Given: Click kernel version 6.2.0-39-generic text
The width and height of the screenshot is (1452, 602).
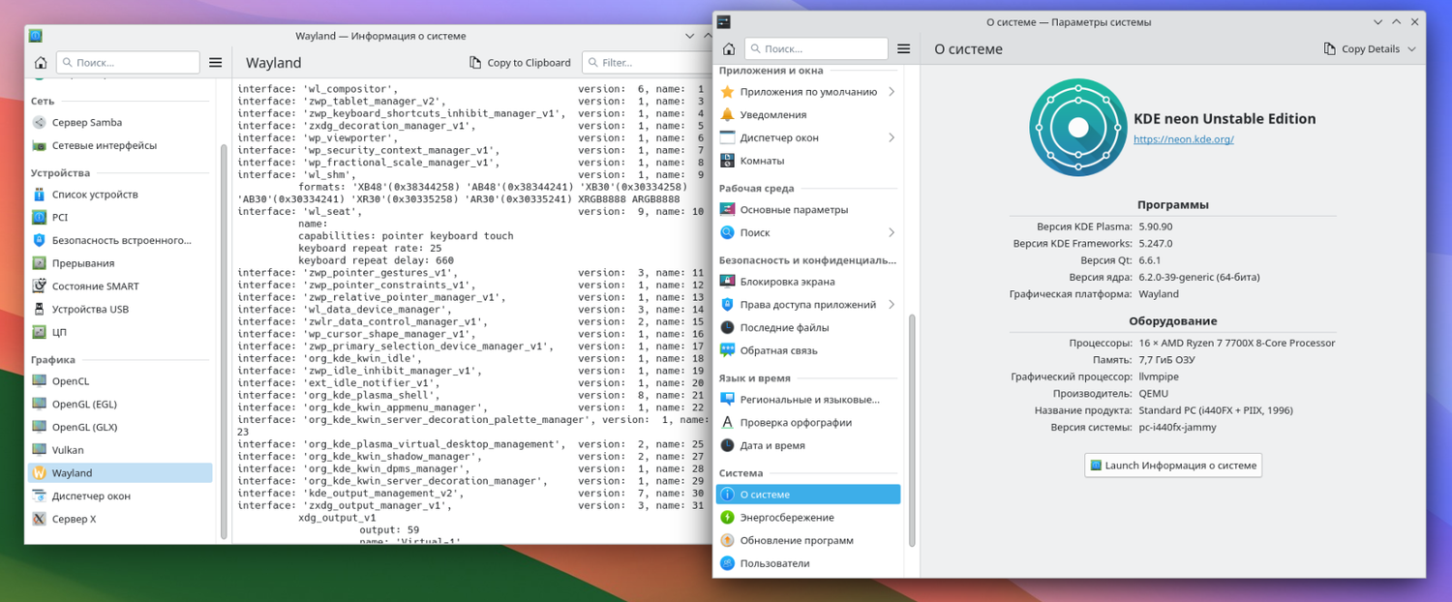Looking at the screenshot, I should point(1198,277).
